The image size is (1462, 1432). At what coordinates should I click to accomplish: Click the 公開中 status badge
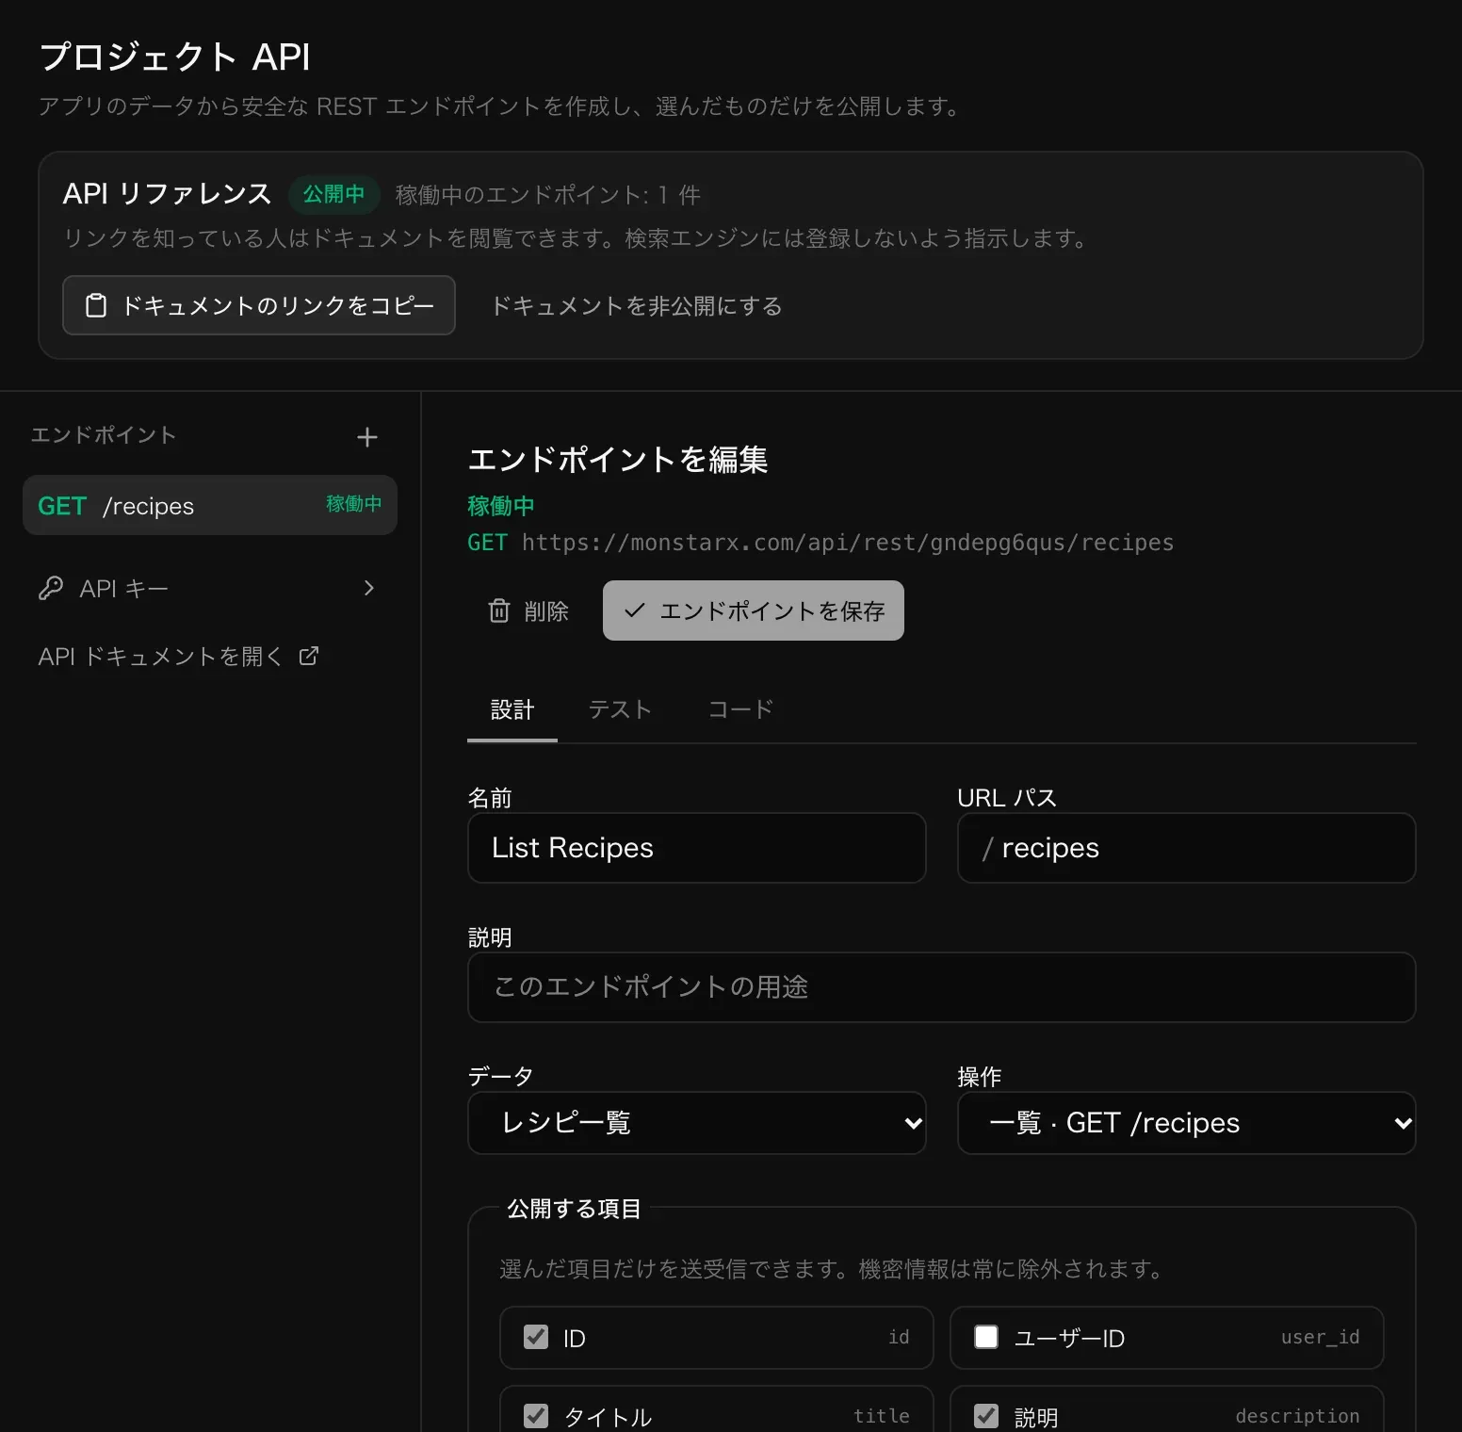coord(333,194)
